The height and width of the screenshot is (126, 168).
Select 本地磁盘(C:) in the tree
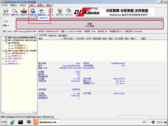21,45
